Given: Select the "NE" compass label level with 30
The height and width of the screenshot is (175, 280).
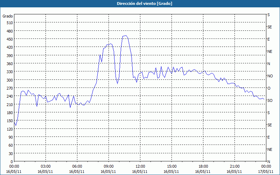Looking at the screenshot, I should [x=269, y=149].
